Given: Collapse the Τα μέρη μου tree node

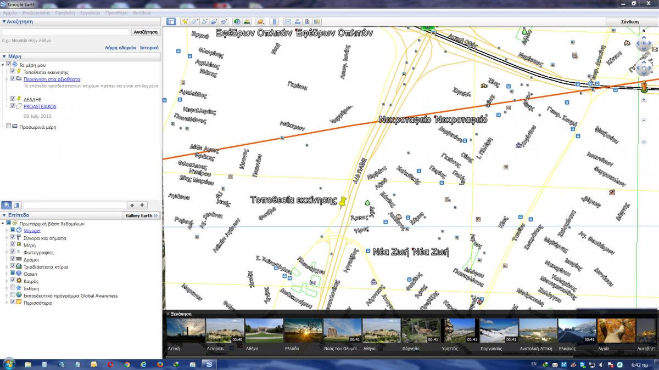Looking at the screenshot, I should (x=3, y=65).
